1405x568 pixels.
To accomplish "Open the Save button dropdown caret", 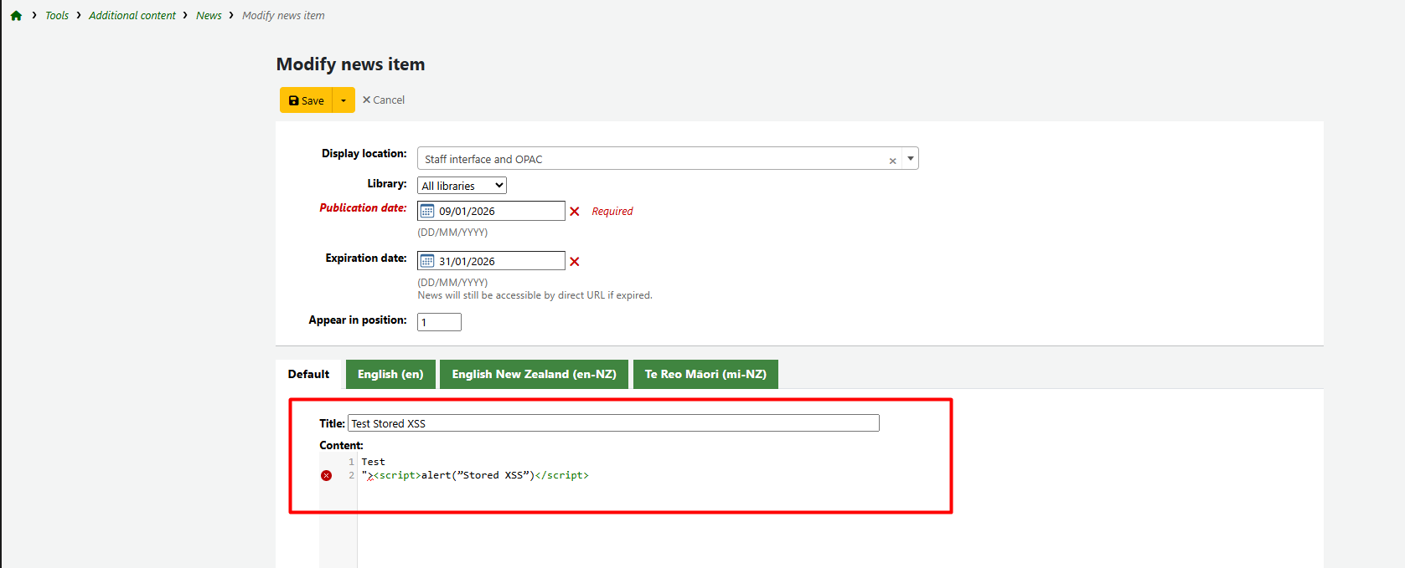I will point(344,100).
